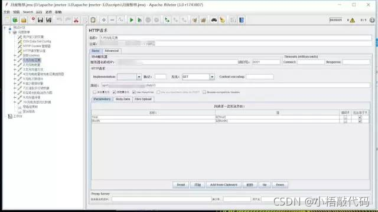Move parameter Up with Up button

(265, 185)
